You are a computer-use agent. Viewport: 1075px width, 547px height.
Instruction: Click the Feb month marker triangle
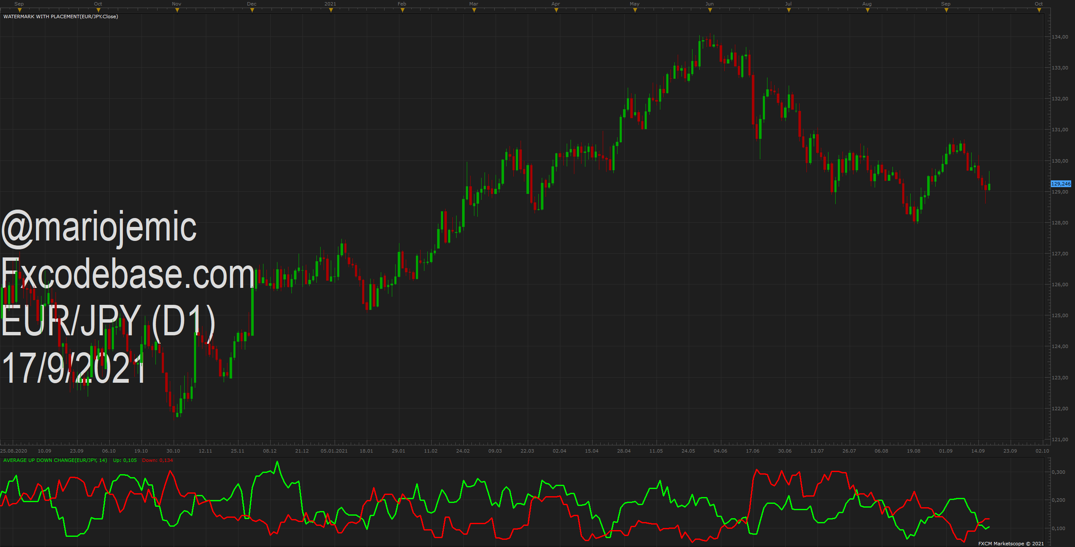402,10
